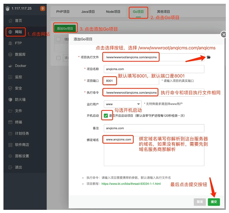The image size is (229, 213).
Task: Click the 项目端口 input field
Action: coord(131,81)
